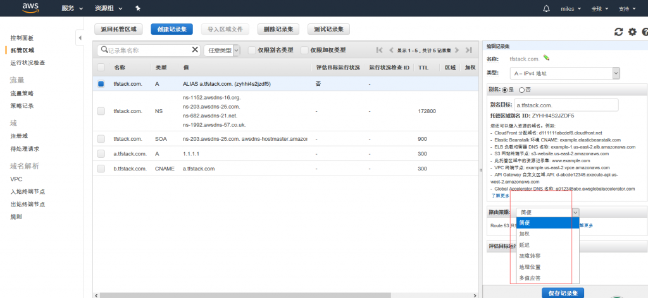Click the 172800 TTL value

[x=427, y=111]
